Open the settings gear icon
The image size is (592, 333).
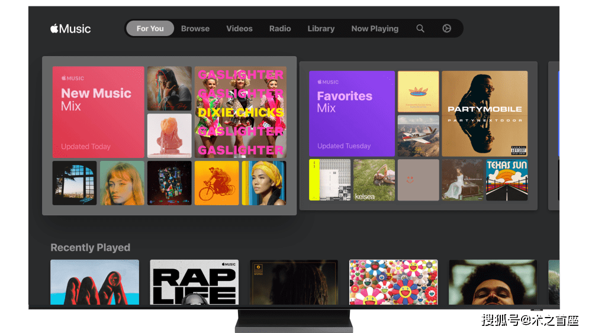pos(446,28)
